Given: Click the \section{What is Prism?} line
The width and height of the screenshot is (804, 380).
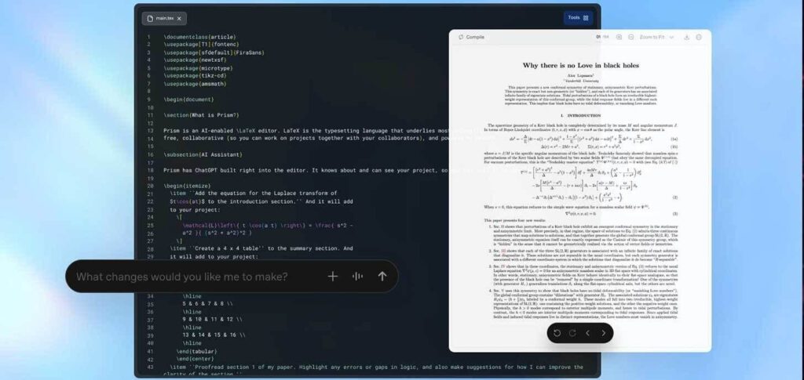Looking at the screenshot, I should 202,115.
